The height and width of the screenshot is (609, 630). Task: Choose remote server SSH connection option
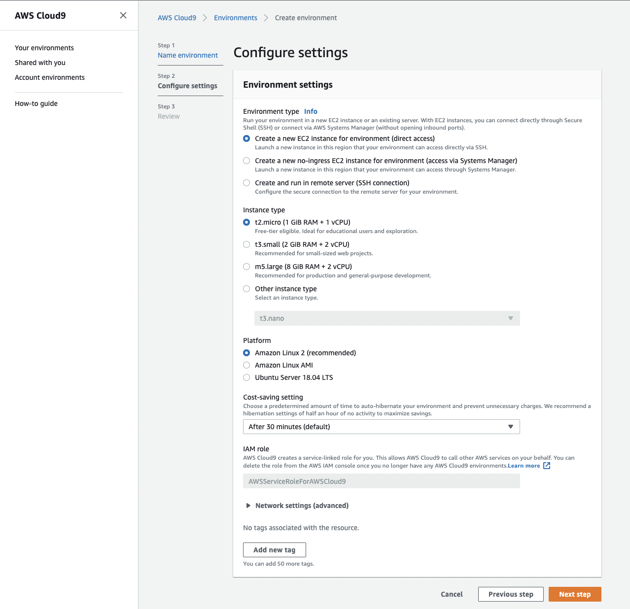[246, 183]
